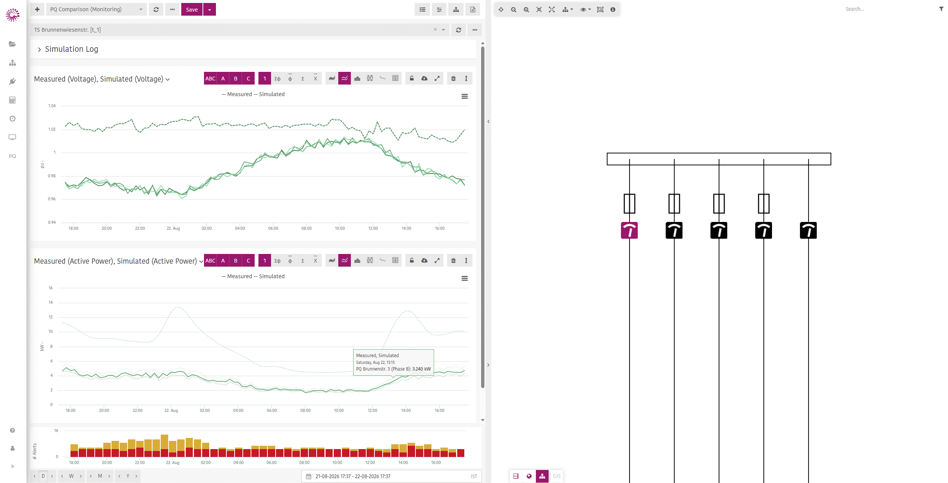
Task: Open the Active Power chart hamburger menu
Action: 465,279
